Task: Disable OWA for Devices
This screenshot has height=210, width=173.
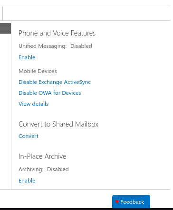Action: (x=50, y=93)
